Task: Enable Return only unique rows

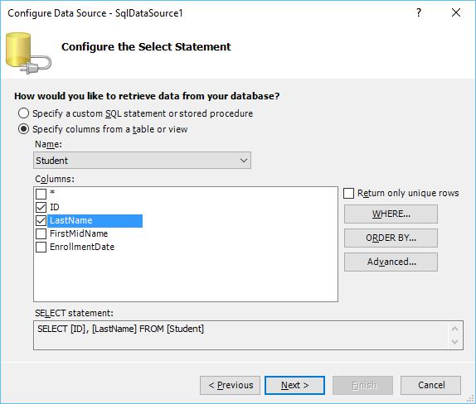Action: [348, 193]
